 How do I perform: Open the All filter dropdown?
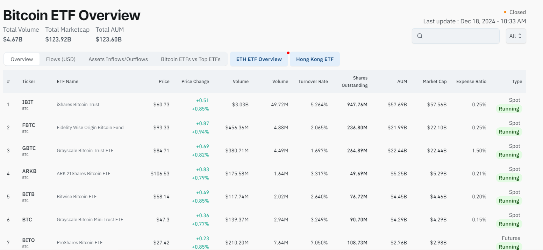click(x=516, y=36)
